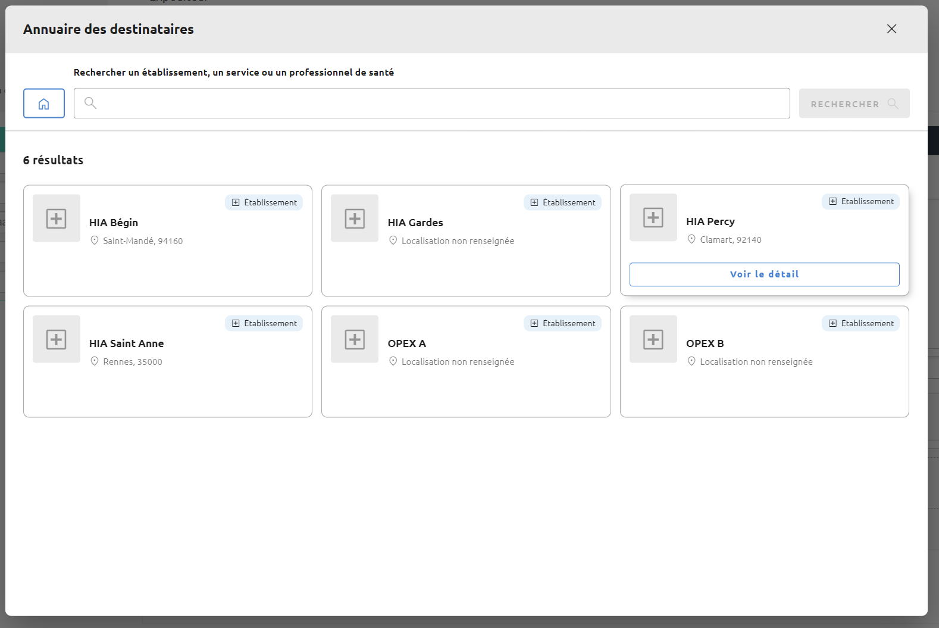Click the Etablissement badge on OPEX B

(861, 323)
